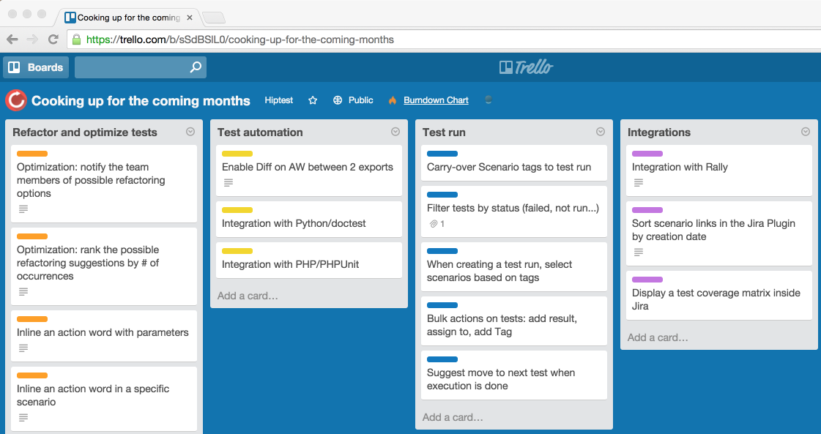The image size is (821, 434).
Task: Open a new browser tab
Action: pos(214,18)
